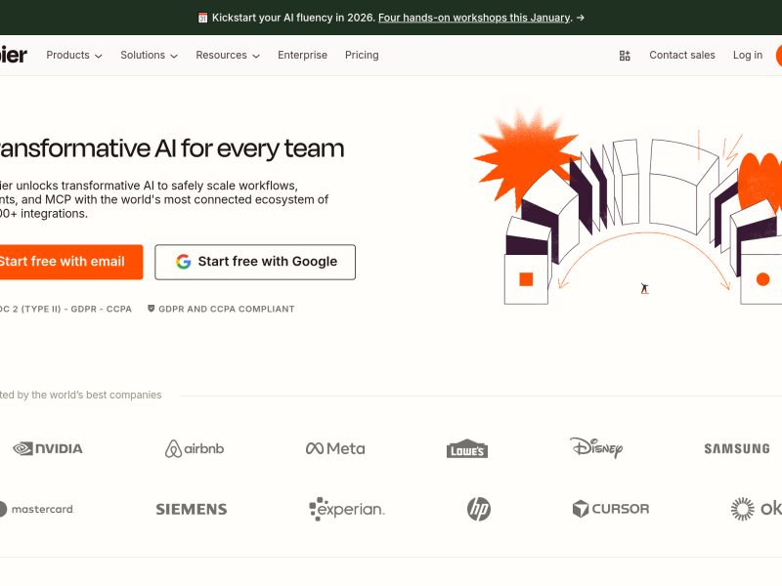This screenshot has height=586, width=782.
Task: Click the NVIDIA logo
Action: click(x=48, y=448)
